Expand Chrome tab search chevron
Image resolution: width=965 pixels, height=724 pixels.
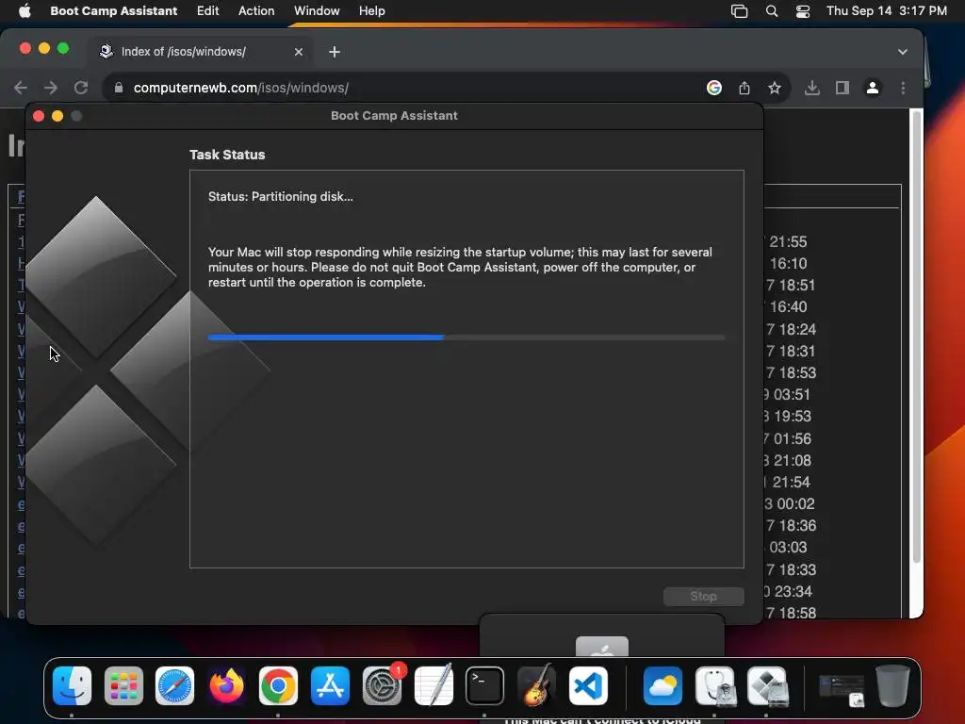(902, 52)
